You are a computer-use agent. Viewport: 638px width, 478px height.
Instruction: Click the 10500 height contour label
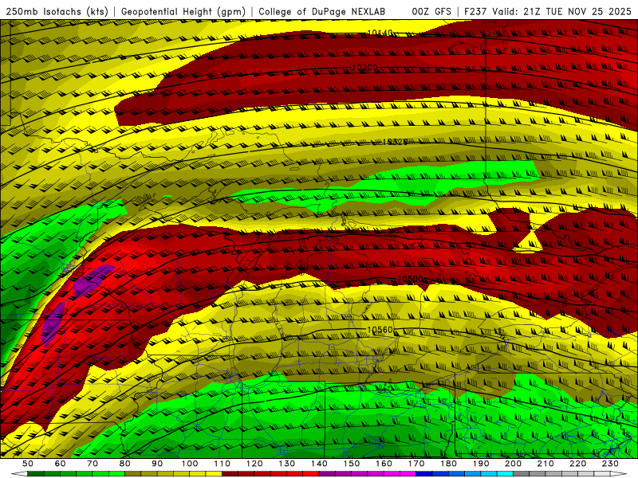pos(410,279)
